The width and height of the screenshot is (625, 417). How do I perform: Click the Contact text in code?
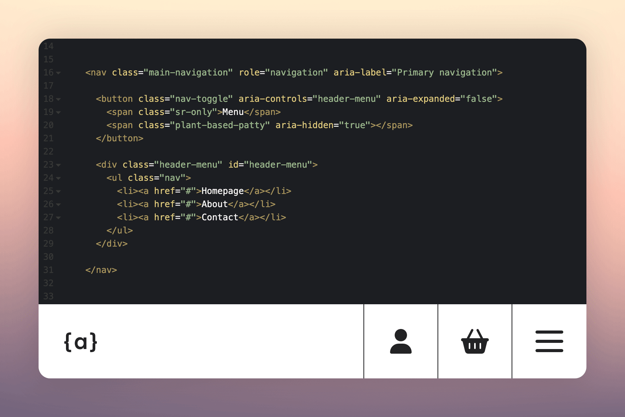[220, 217]
